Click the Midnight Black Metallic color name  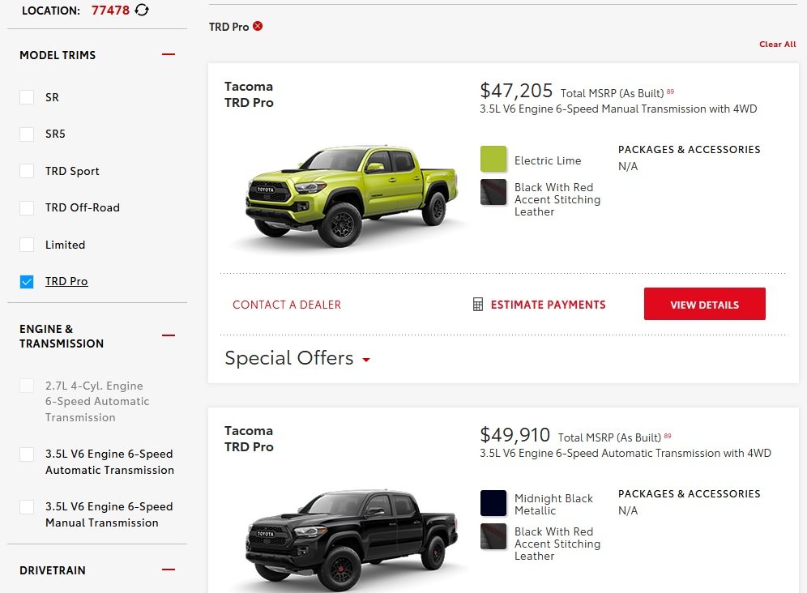tap(553, 505)
